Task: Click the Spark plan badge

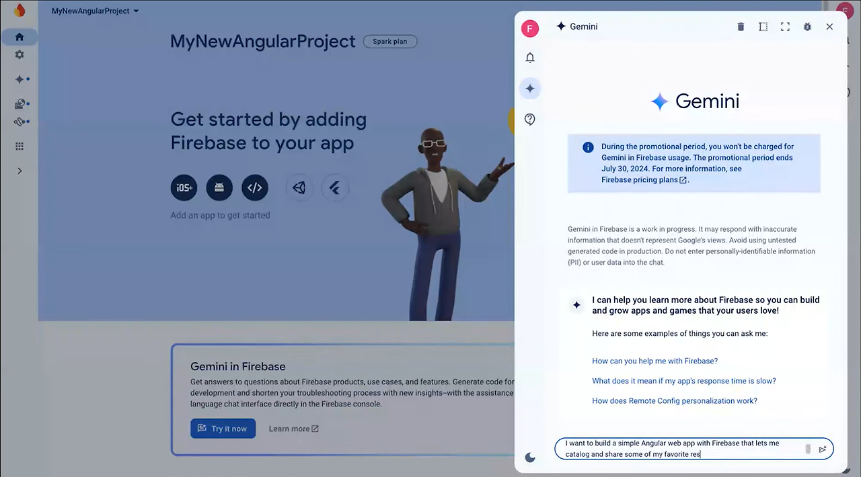Action: pyautogui.click(x=390, y=42)
